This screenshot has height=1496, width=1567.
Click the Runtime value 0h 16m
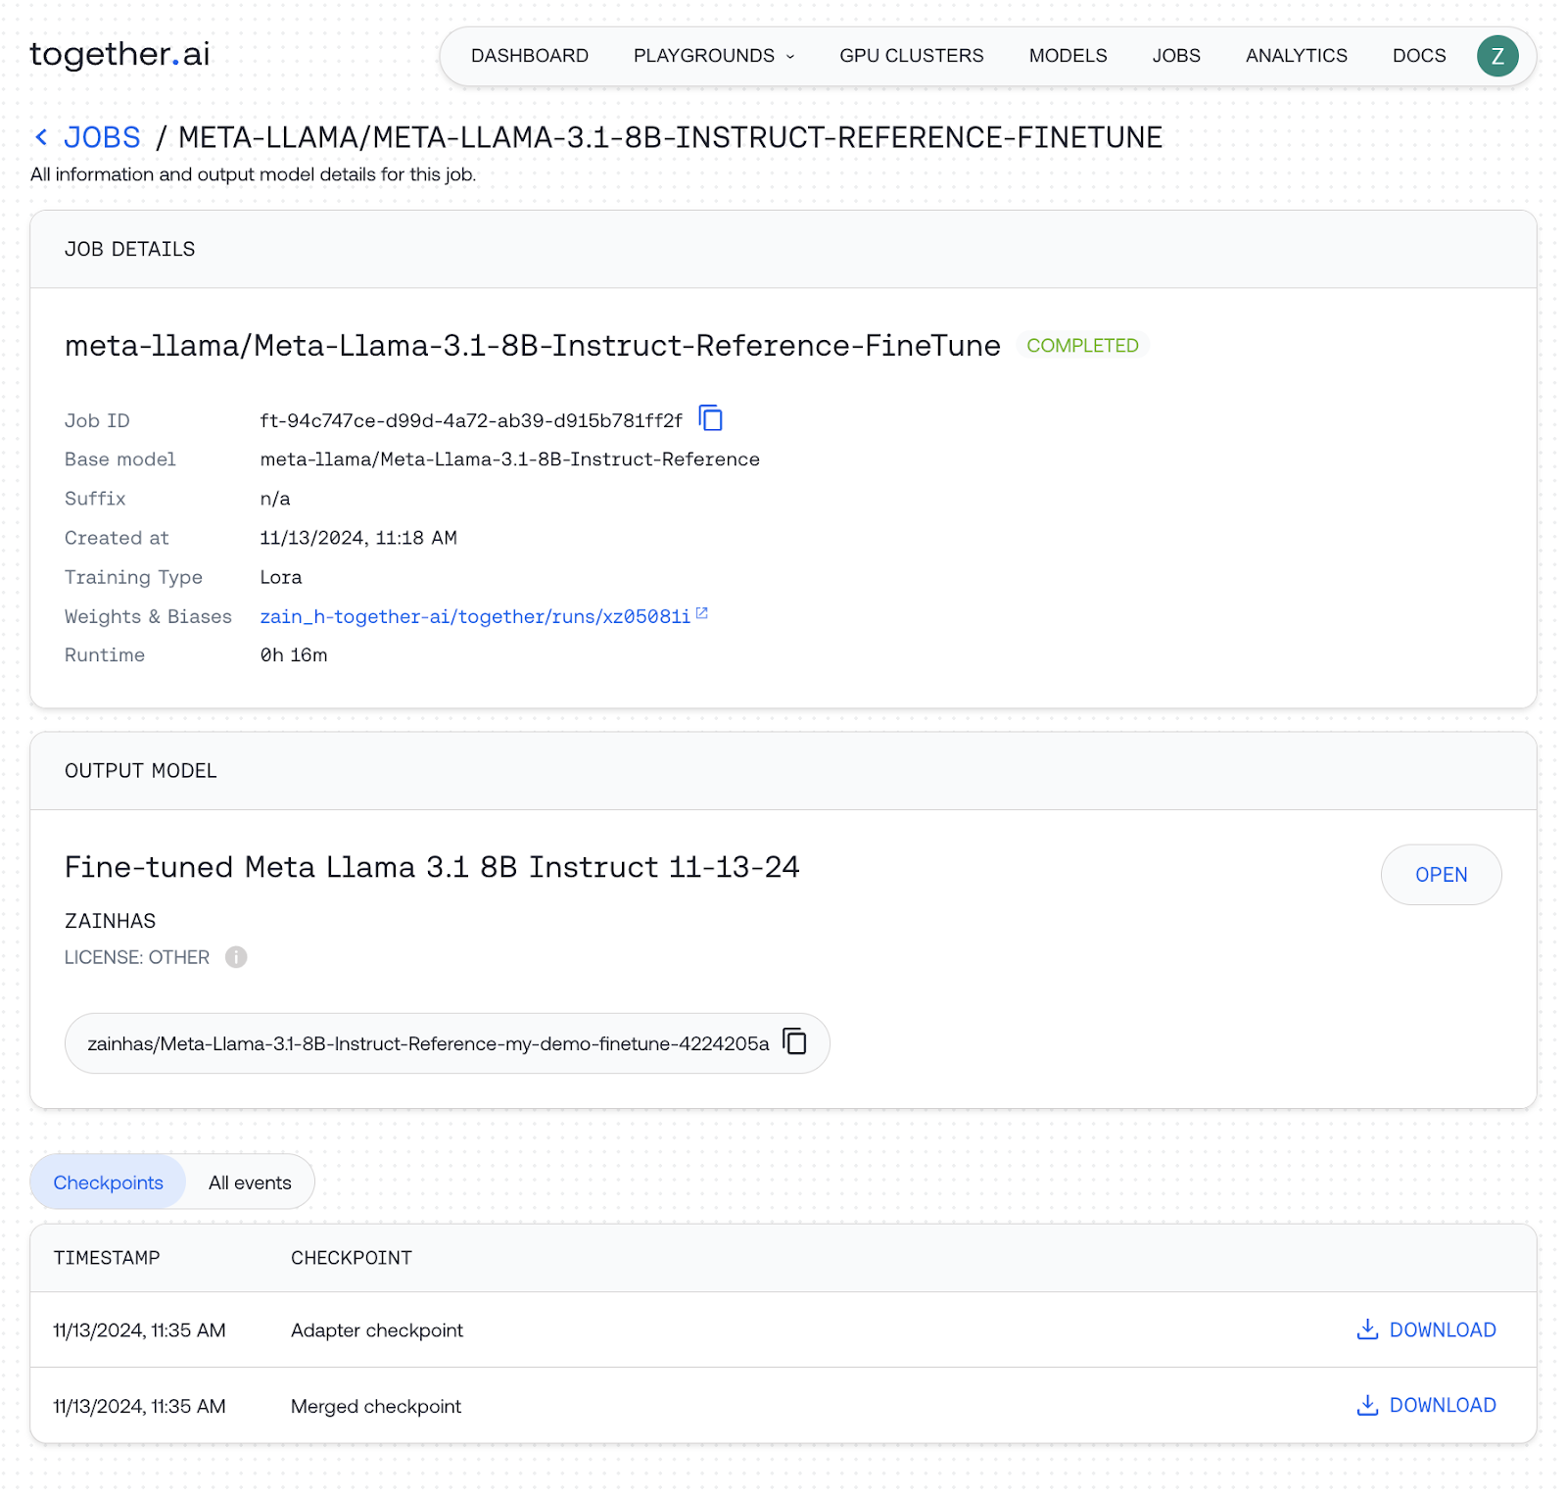coord(294,654)
